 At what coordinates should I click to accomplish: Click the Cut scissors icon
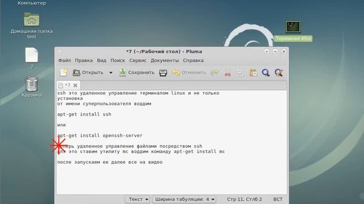(227, 73)
